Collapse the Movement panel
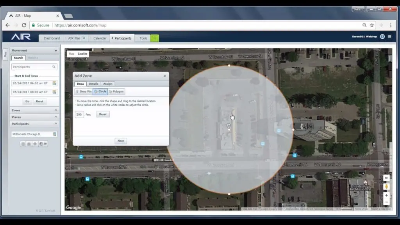The height and width of the screenshot is (225, 400). 56,50
